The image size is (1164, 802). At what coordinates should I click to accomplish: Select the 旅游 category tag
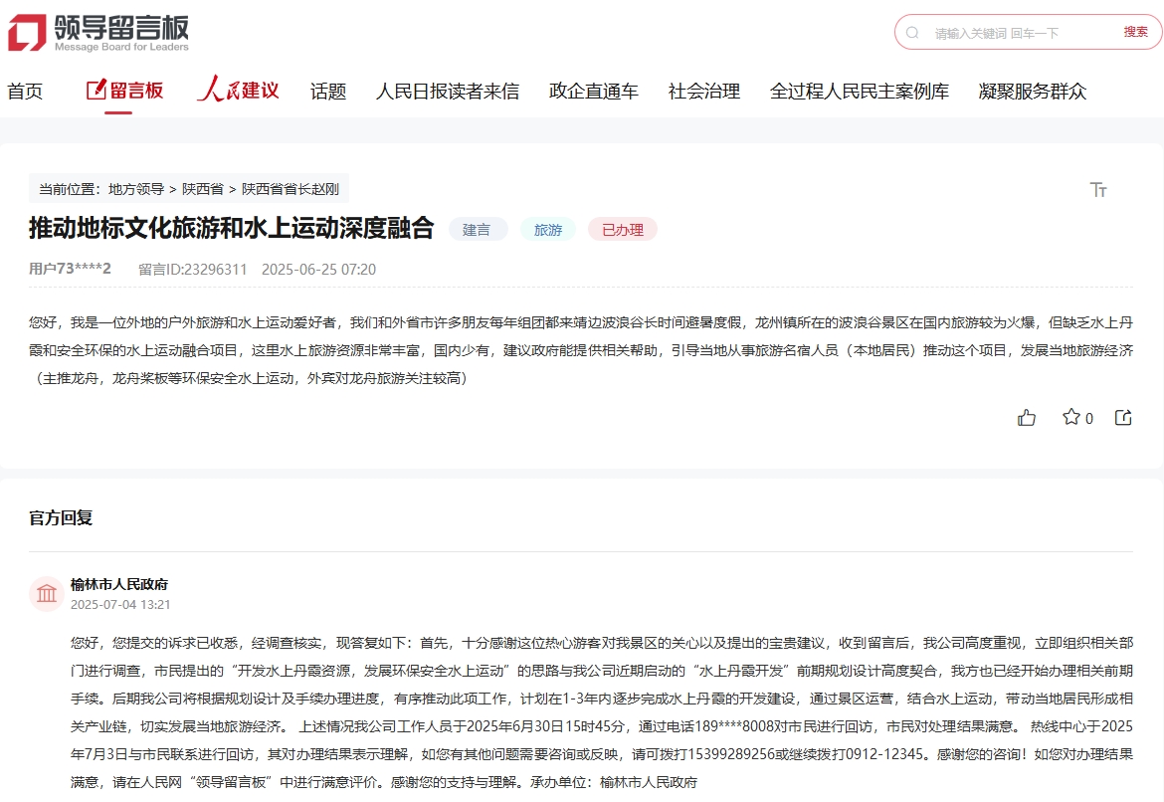[x=548, y=229]
